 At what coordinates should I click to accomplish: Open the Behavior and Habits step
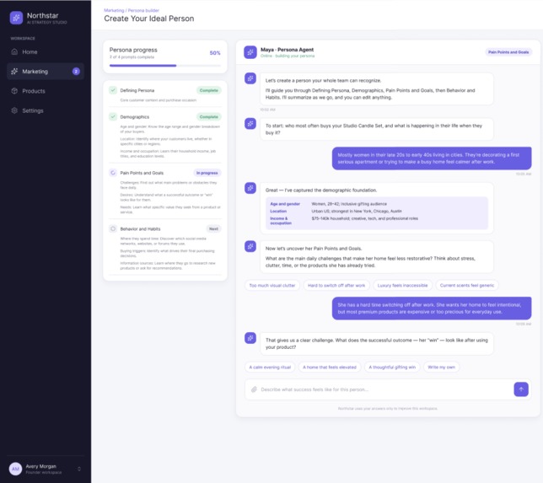(x=165, y=249)
